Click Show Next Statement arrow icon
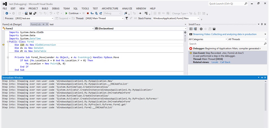 pyautogui.click(x=140, y=13)
